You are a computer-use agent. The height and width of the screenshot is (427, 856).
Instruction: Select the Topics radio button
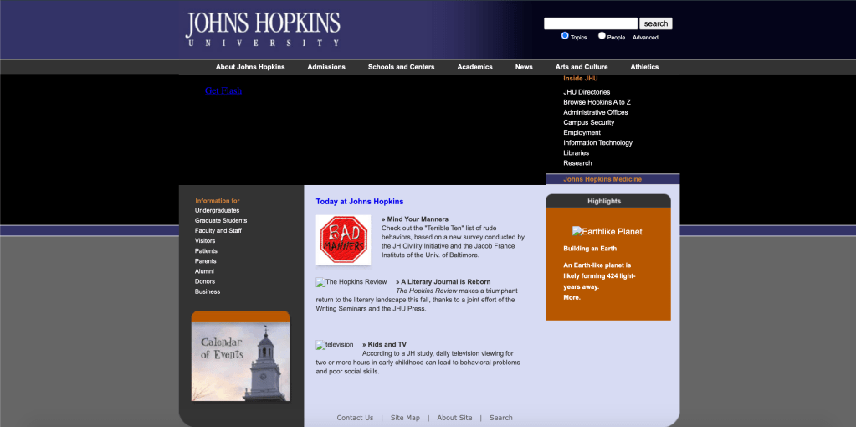click(565, 36)
